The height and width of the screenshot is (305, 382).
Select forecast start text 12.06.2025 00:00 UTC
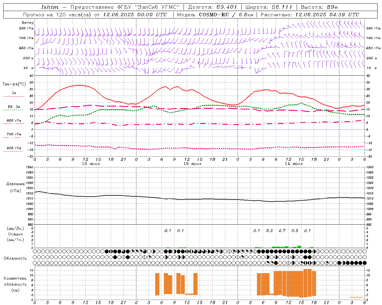coord(135,15)
